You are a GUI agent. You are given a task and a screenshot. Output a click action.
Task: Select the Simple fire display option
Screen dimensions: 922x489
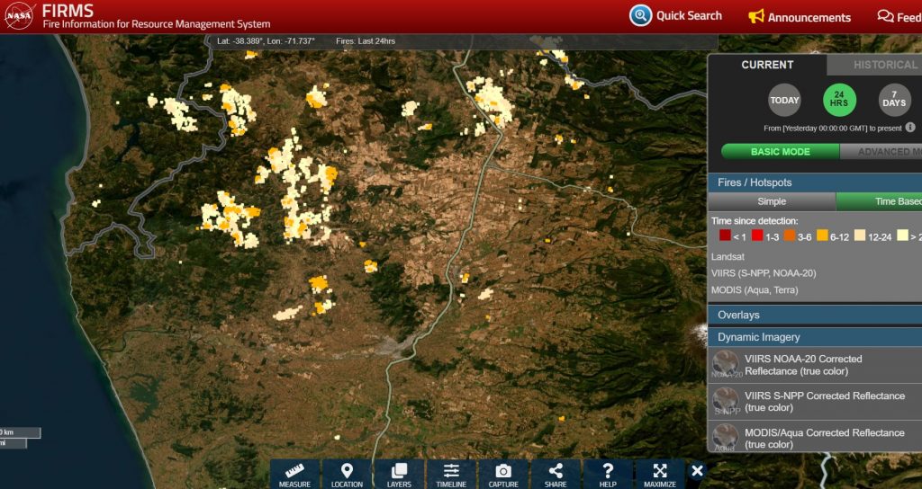(772, 201)
